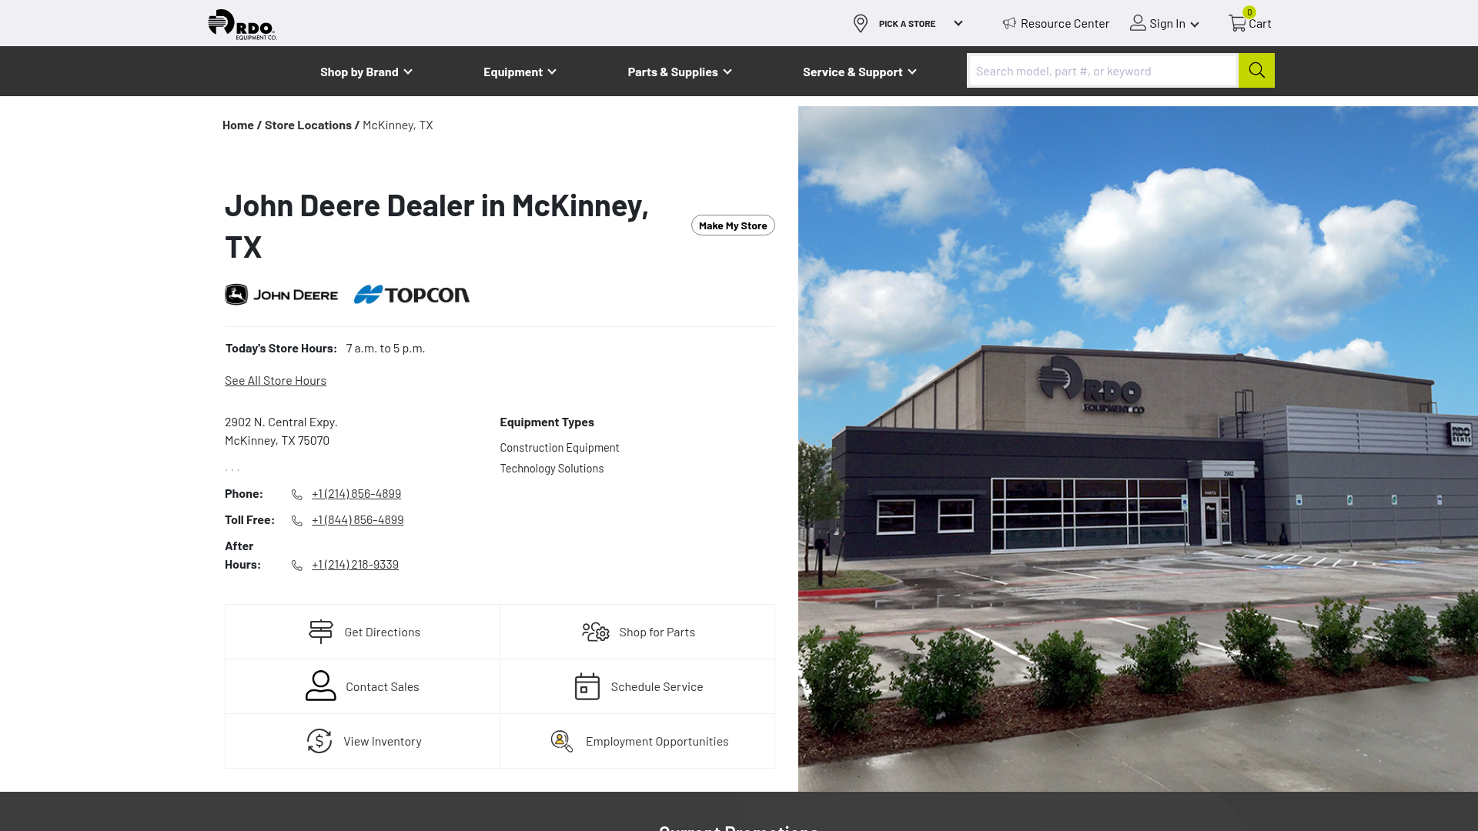Viewport: 1478px width, 831px height.
Task: Click the Pick a Store location pin
Action: [x=860, y=23]
